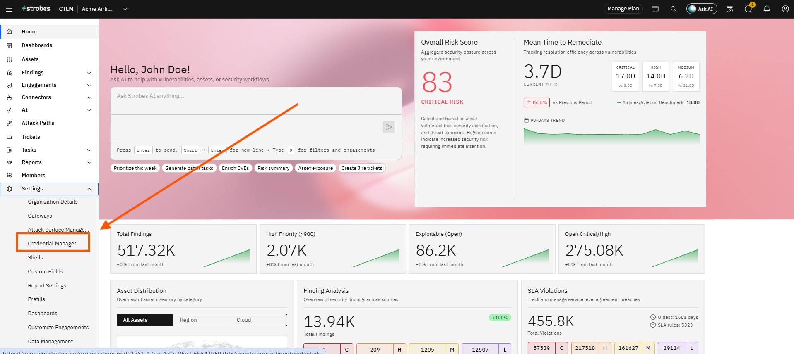Switch asset distribution to Cloud
The width and height of the screenshot is (794, 354).
244,320
